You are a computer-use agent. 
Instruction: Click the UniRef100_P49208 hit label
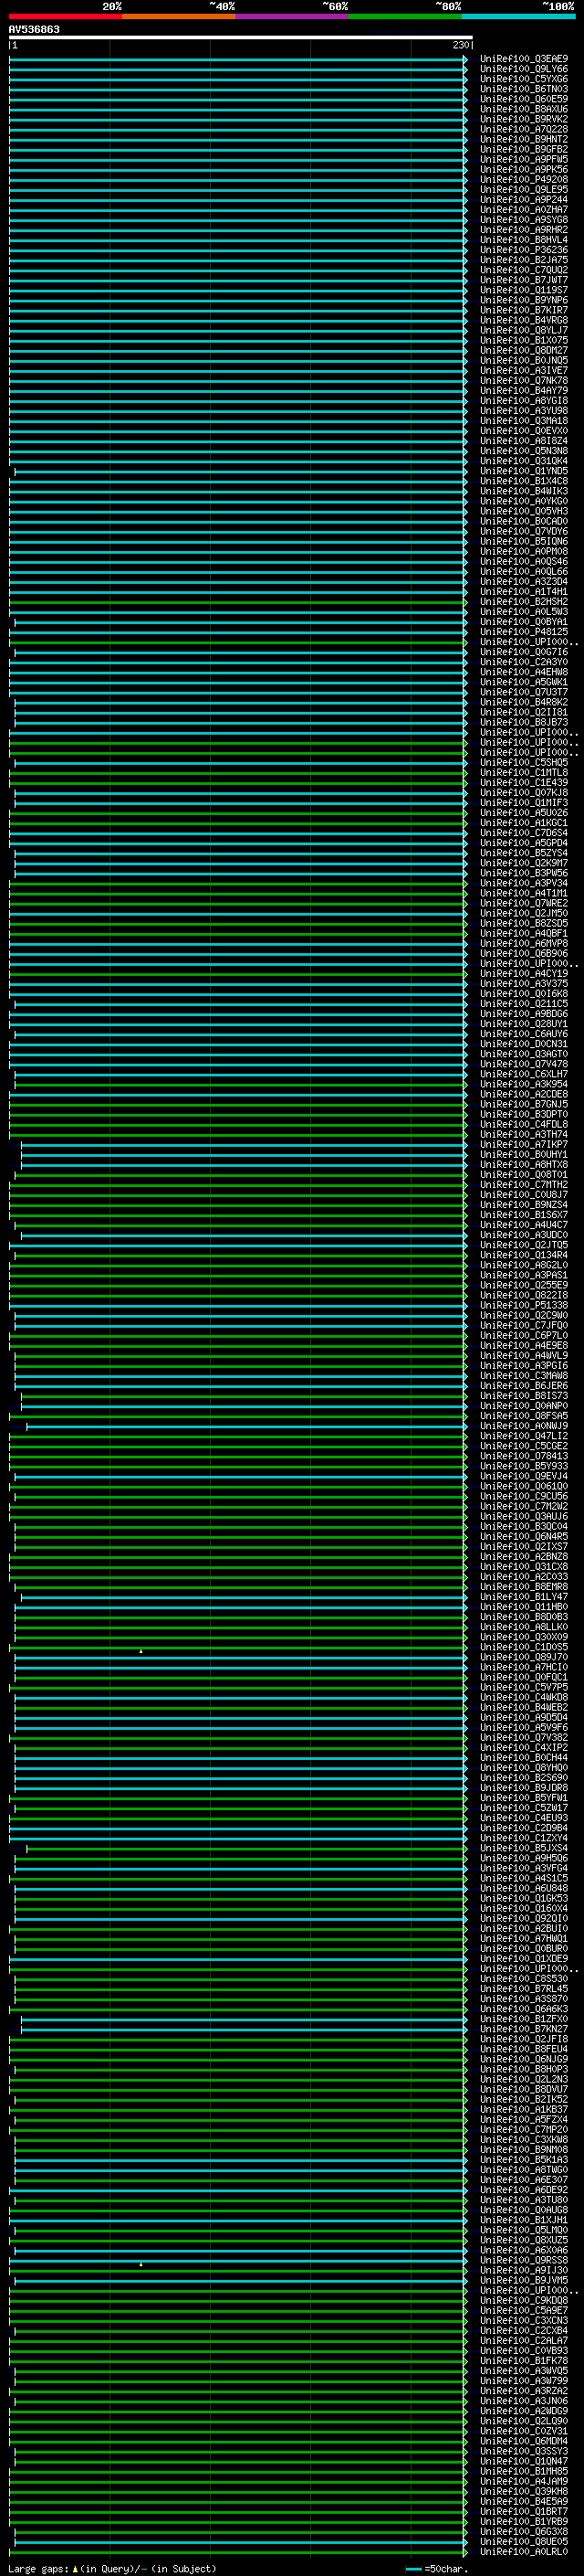pos(523,180)
